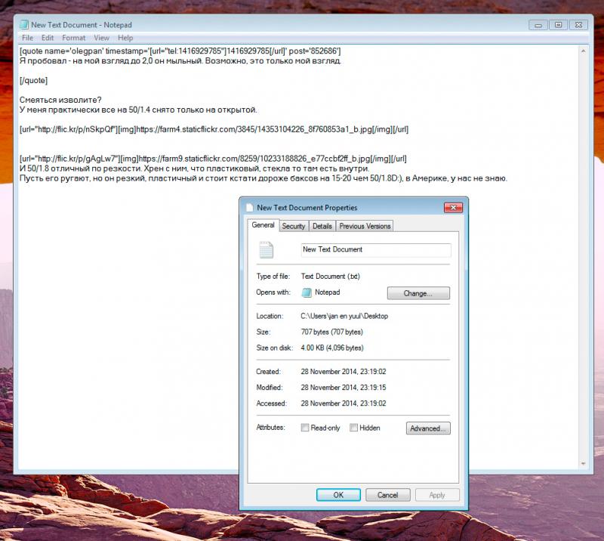Click the line starting with [quote name='olegpan'
This screenshot has width=604, height=541.
[x=180, y=51]
